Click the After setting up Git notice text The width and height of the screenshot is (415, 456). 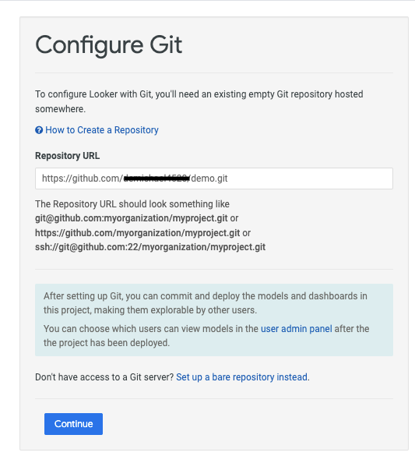tap(206, 303)
